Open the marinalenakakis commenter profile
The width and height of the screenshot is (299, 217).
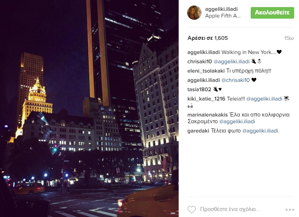click(208, 115)
